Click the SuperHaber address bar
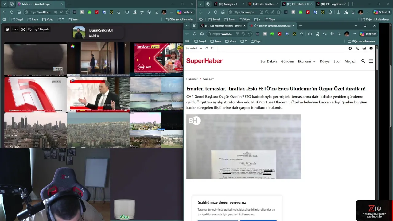Image resolution: width=393 pixels, height=221 pixels. tap(230, 34)
